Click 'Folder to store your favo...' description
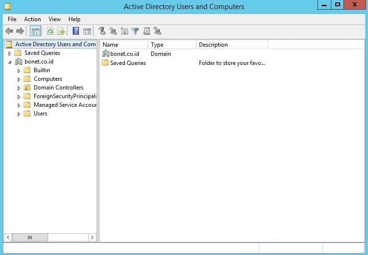Viewport: 368px width, 255px height. (232, 63)
